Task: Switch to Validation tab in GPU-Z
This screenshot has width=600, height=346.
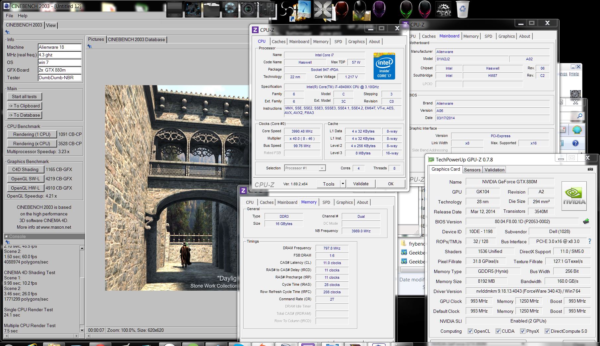Action: pos(494,170)
